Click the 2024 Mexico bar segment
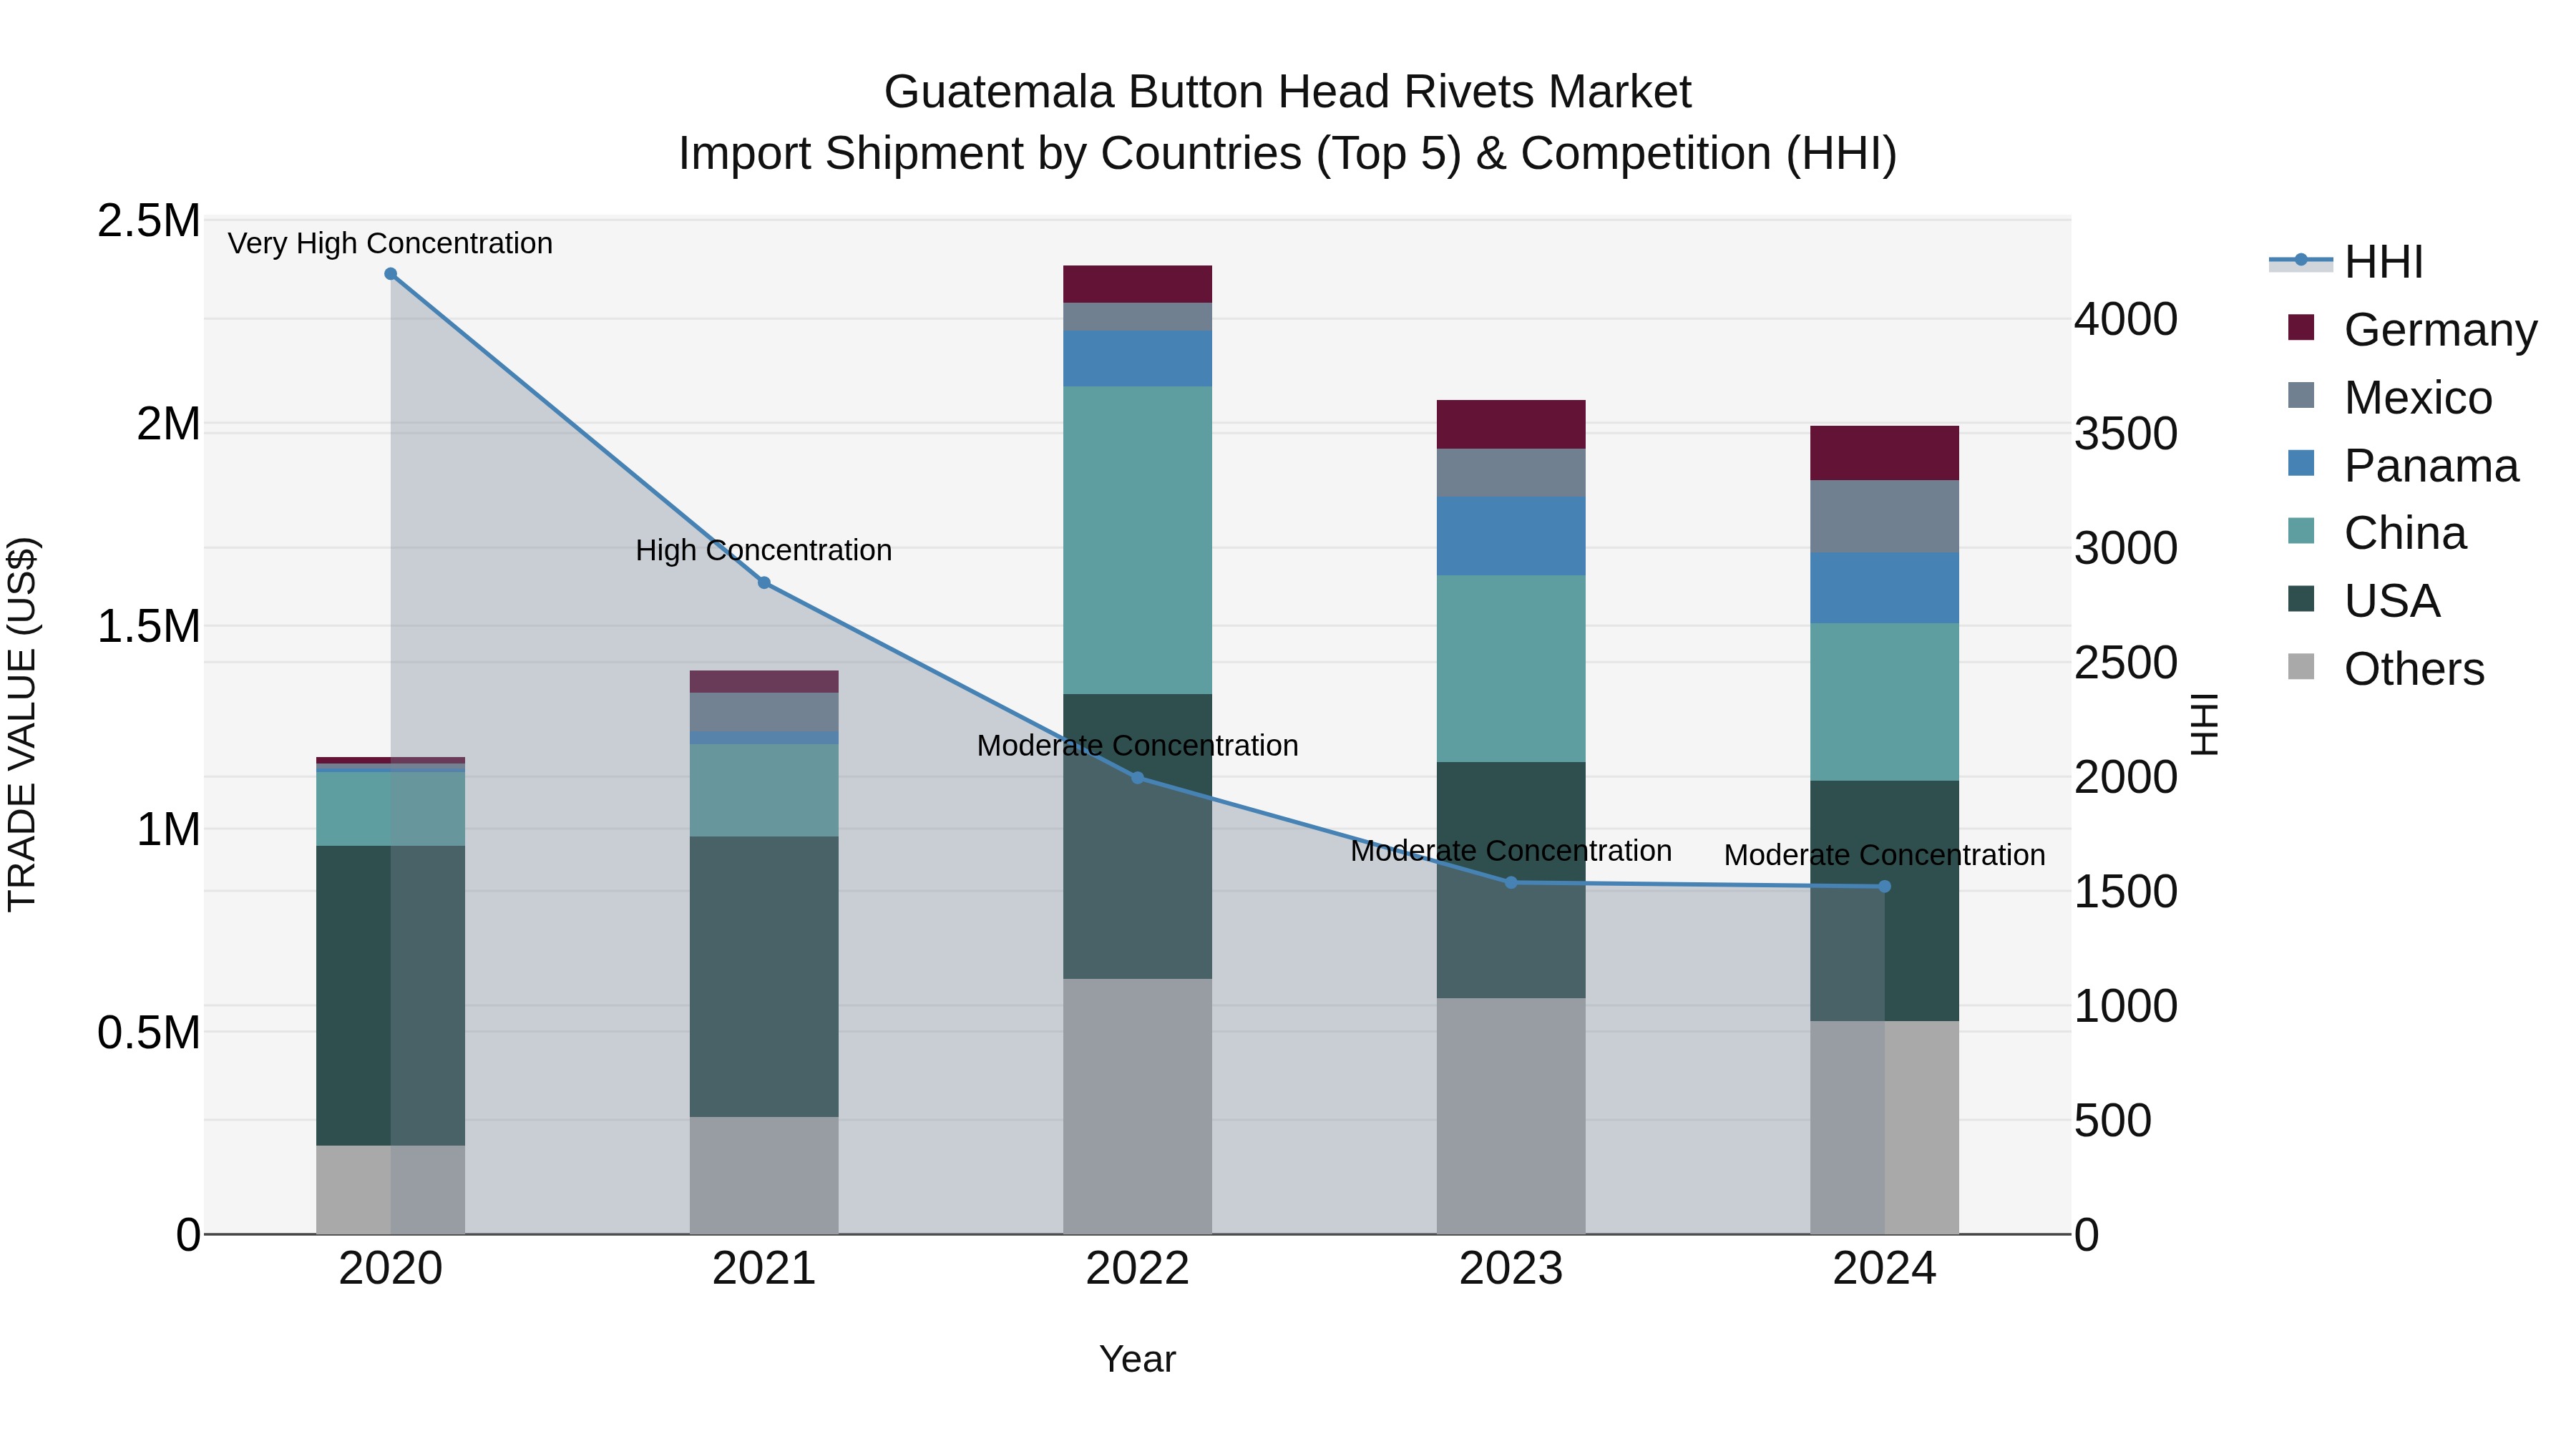Viewport: 2576px width, 1449px height. click(x=1885, y=517)
